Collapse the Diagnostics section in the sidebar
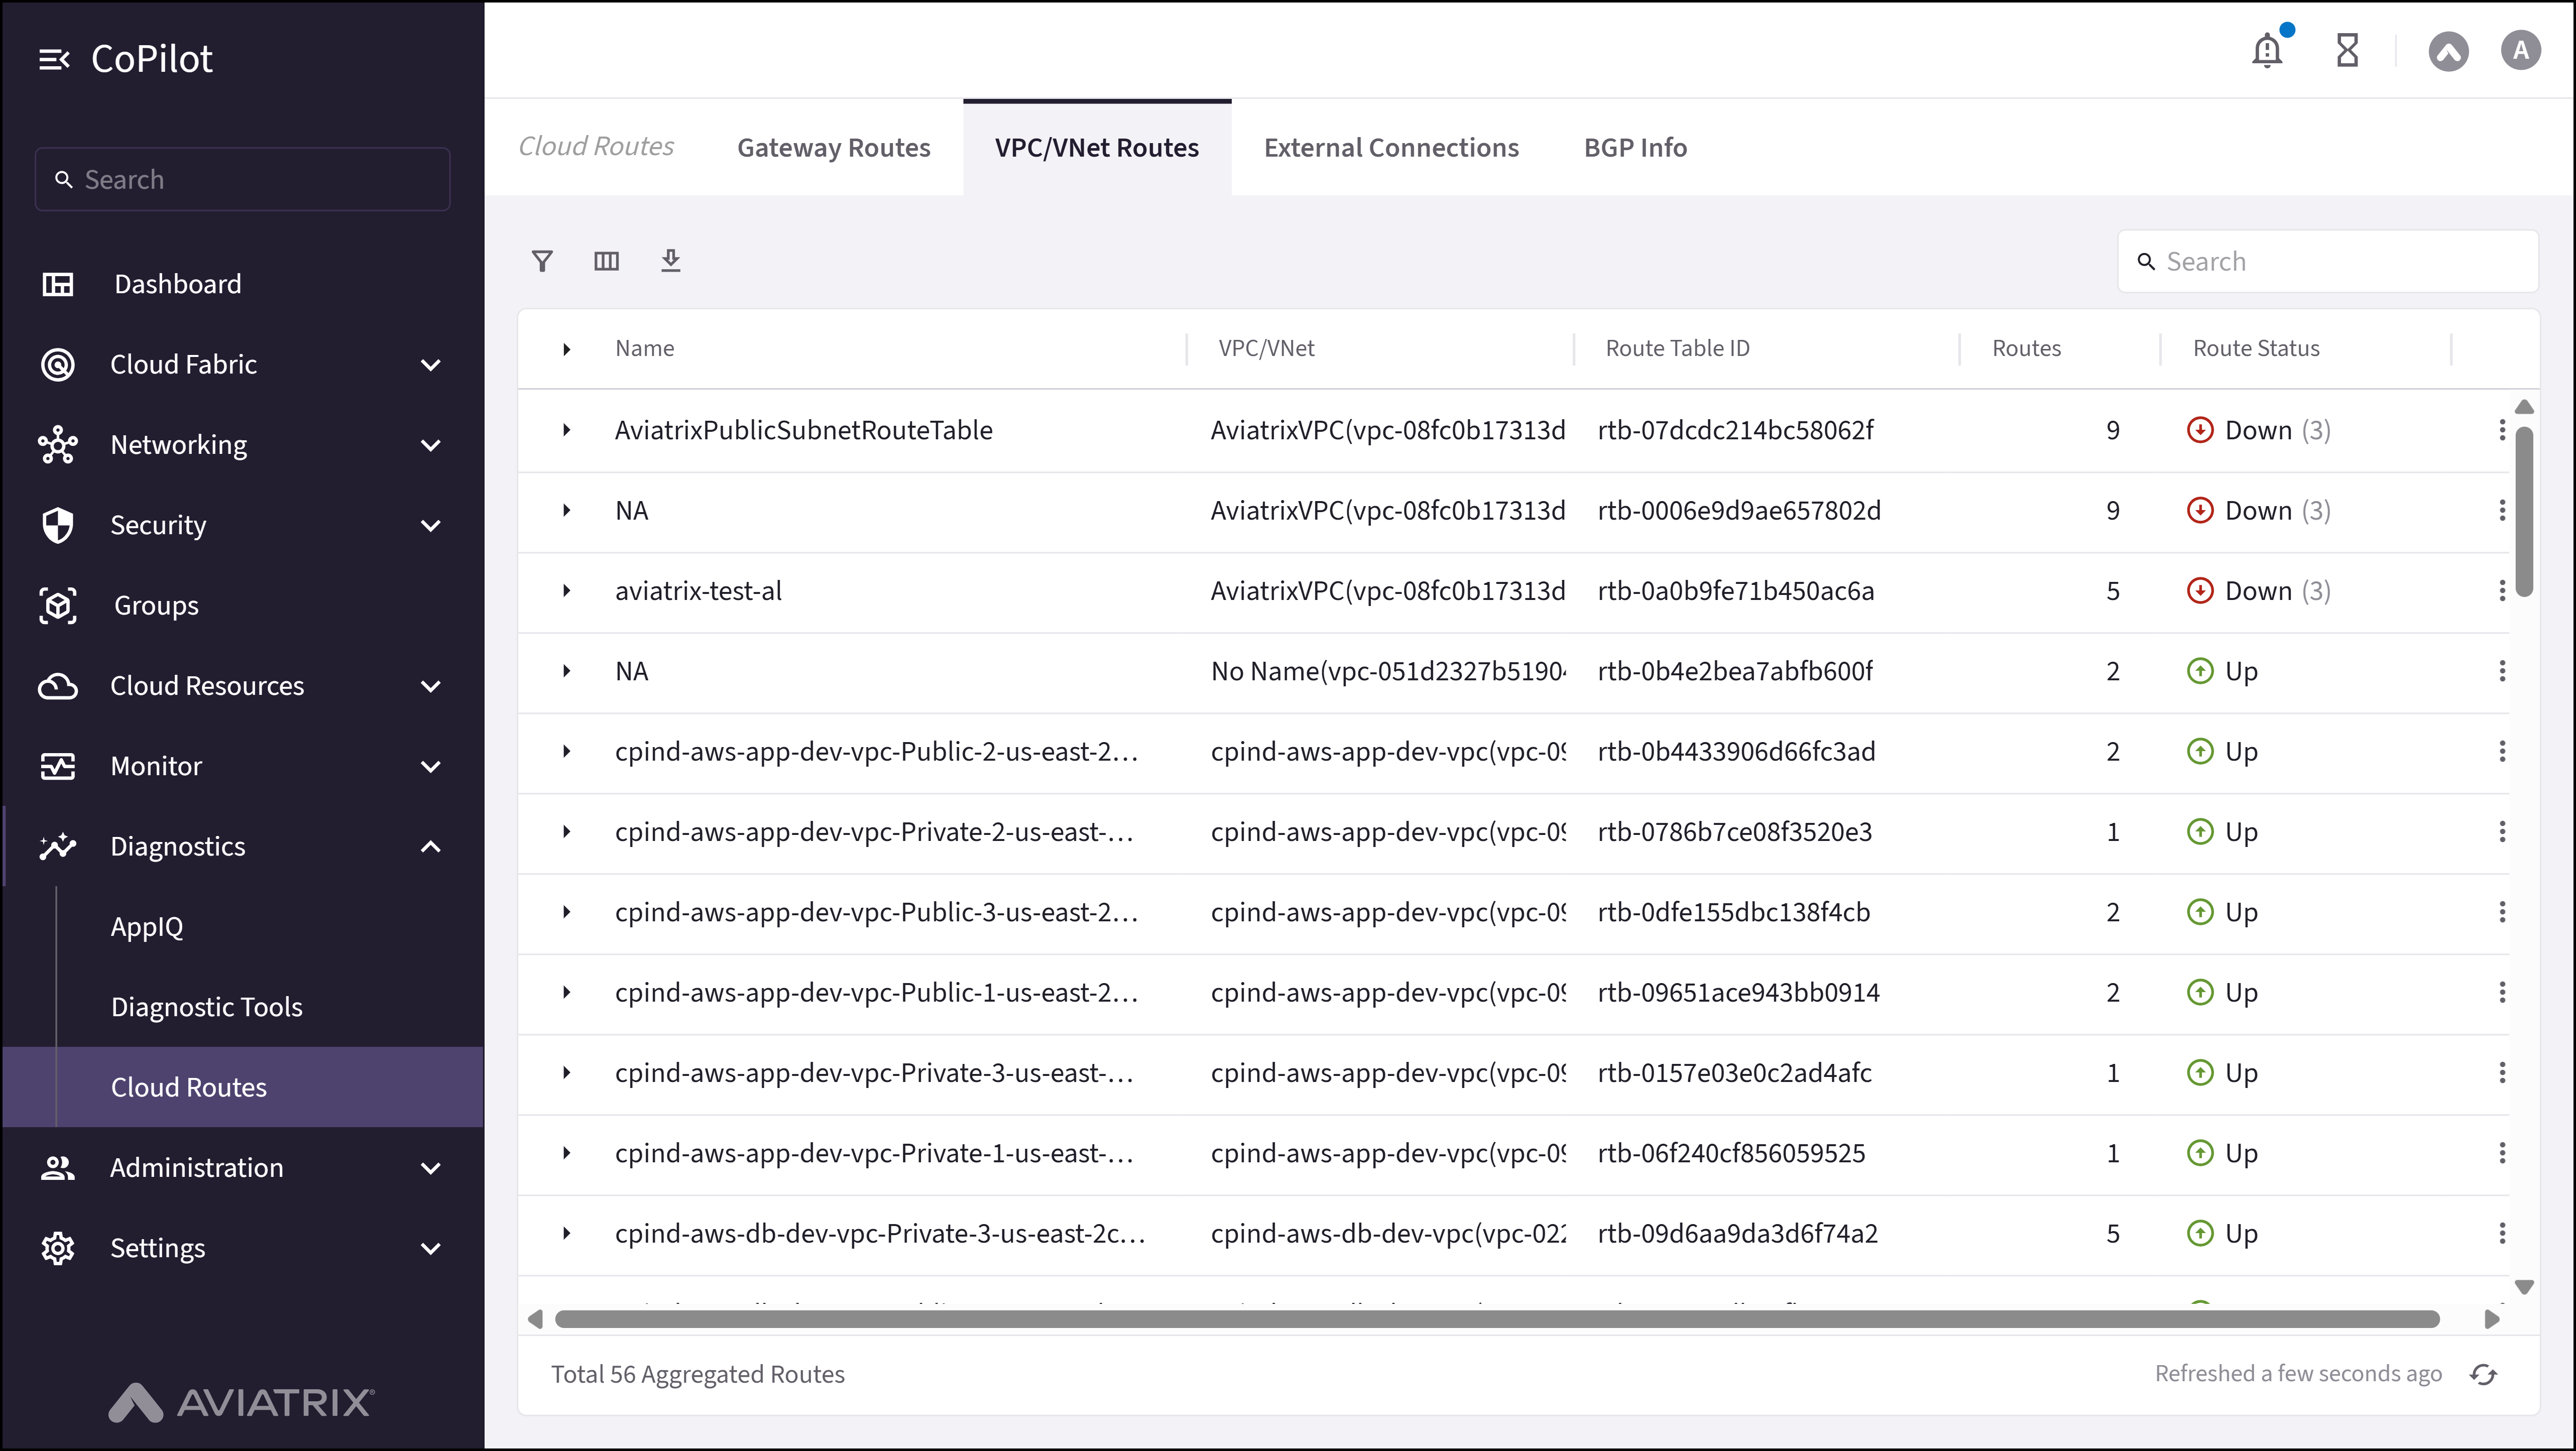 tap(430, 846)
